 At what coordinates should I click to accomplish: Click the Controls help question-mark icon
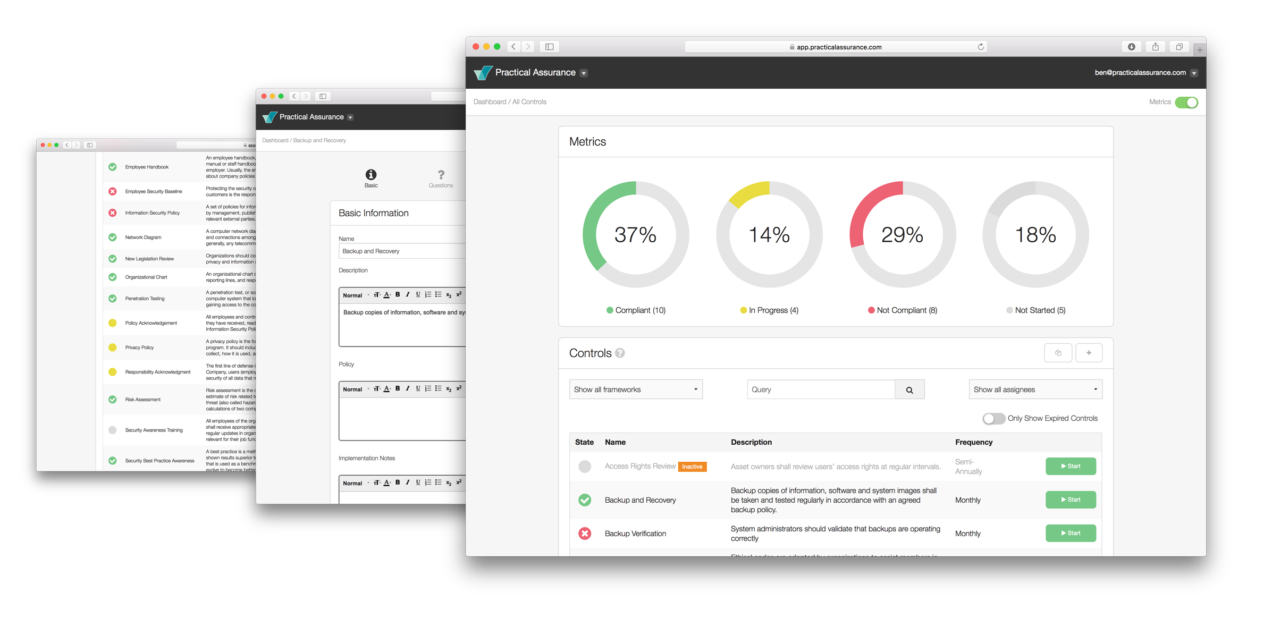coord(620,353)
